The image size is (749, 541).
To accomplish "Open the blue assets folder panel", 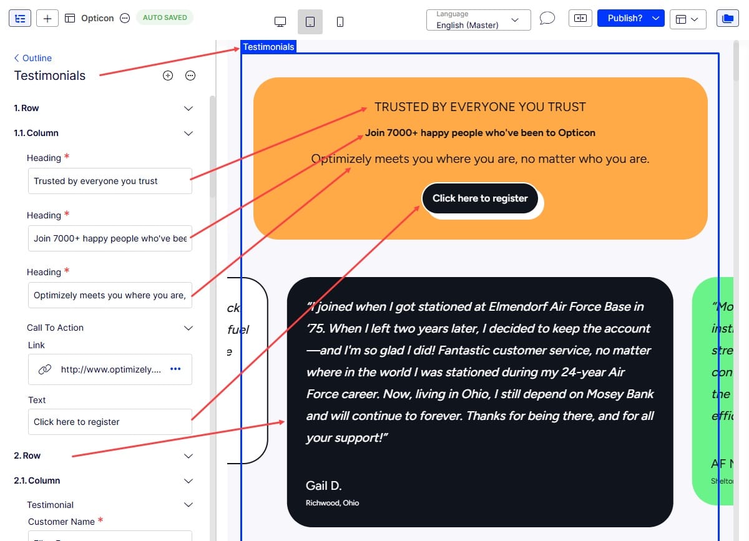I will [727, 19].
